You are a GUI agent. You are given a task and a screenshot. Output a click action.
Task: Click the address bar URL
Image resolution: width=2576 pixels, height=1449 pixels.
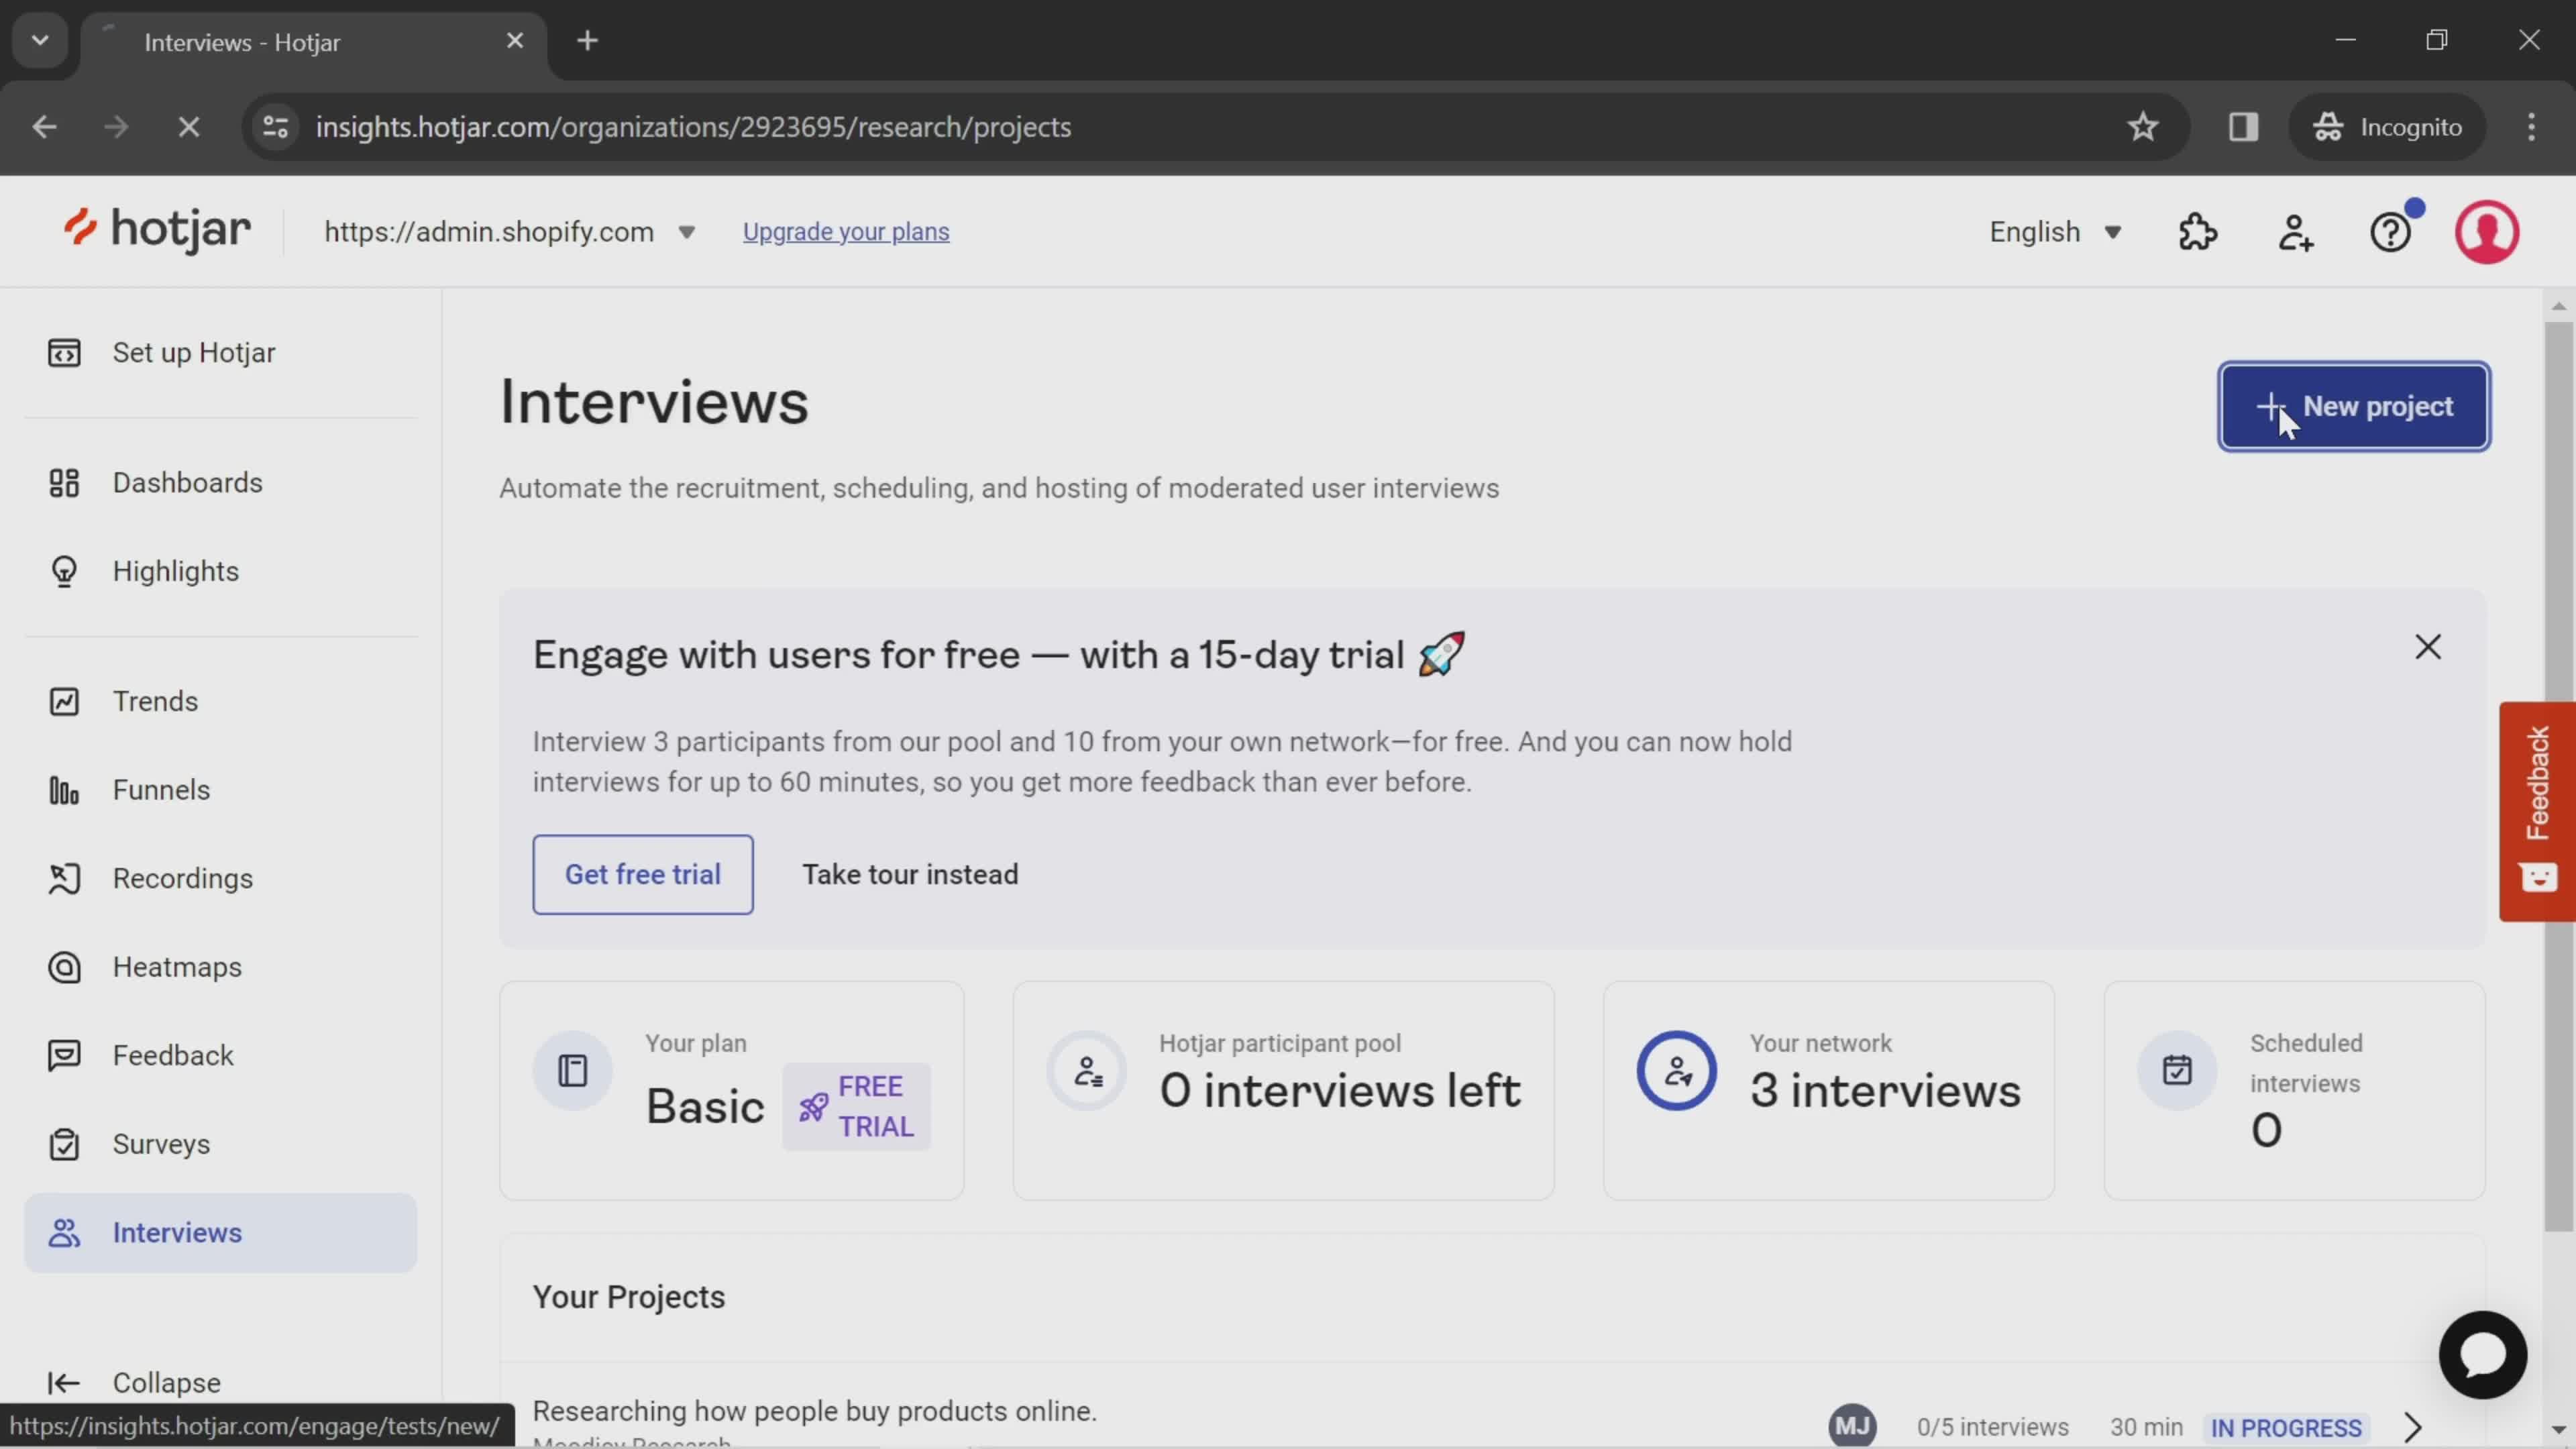coord(693,127)
